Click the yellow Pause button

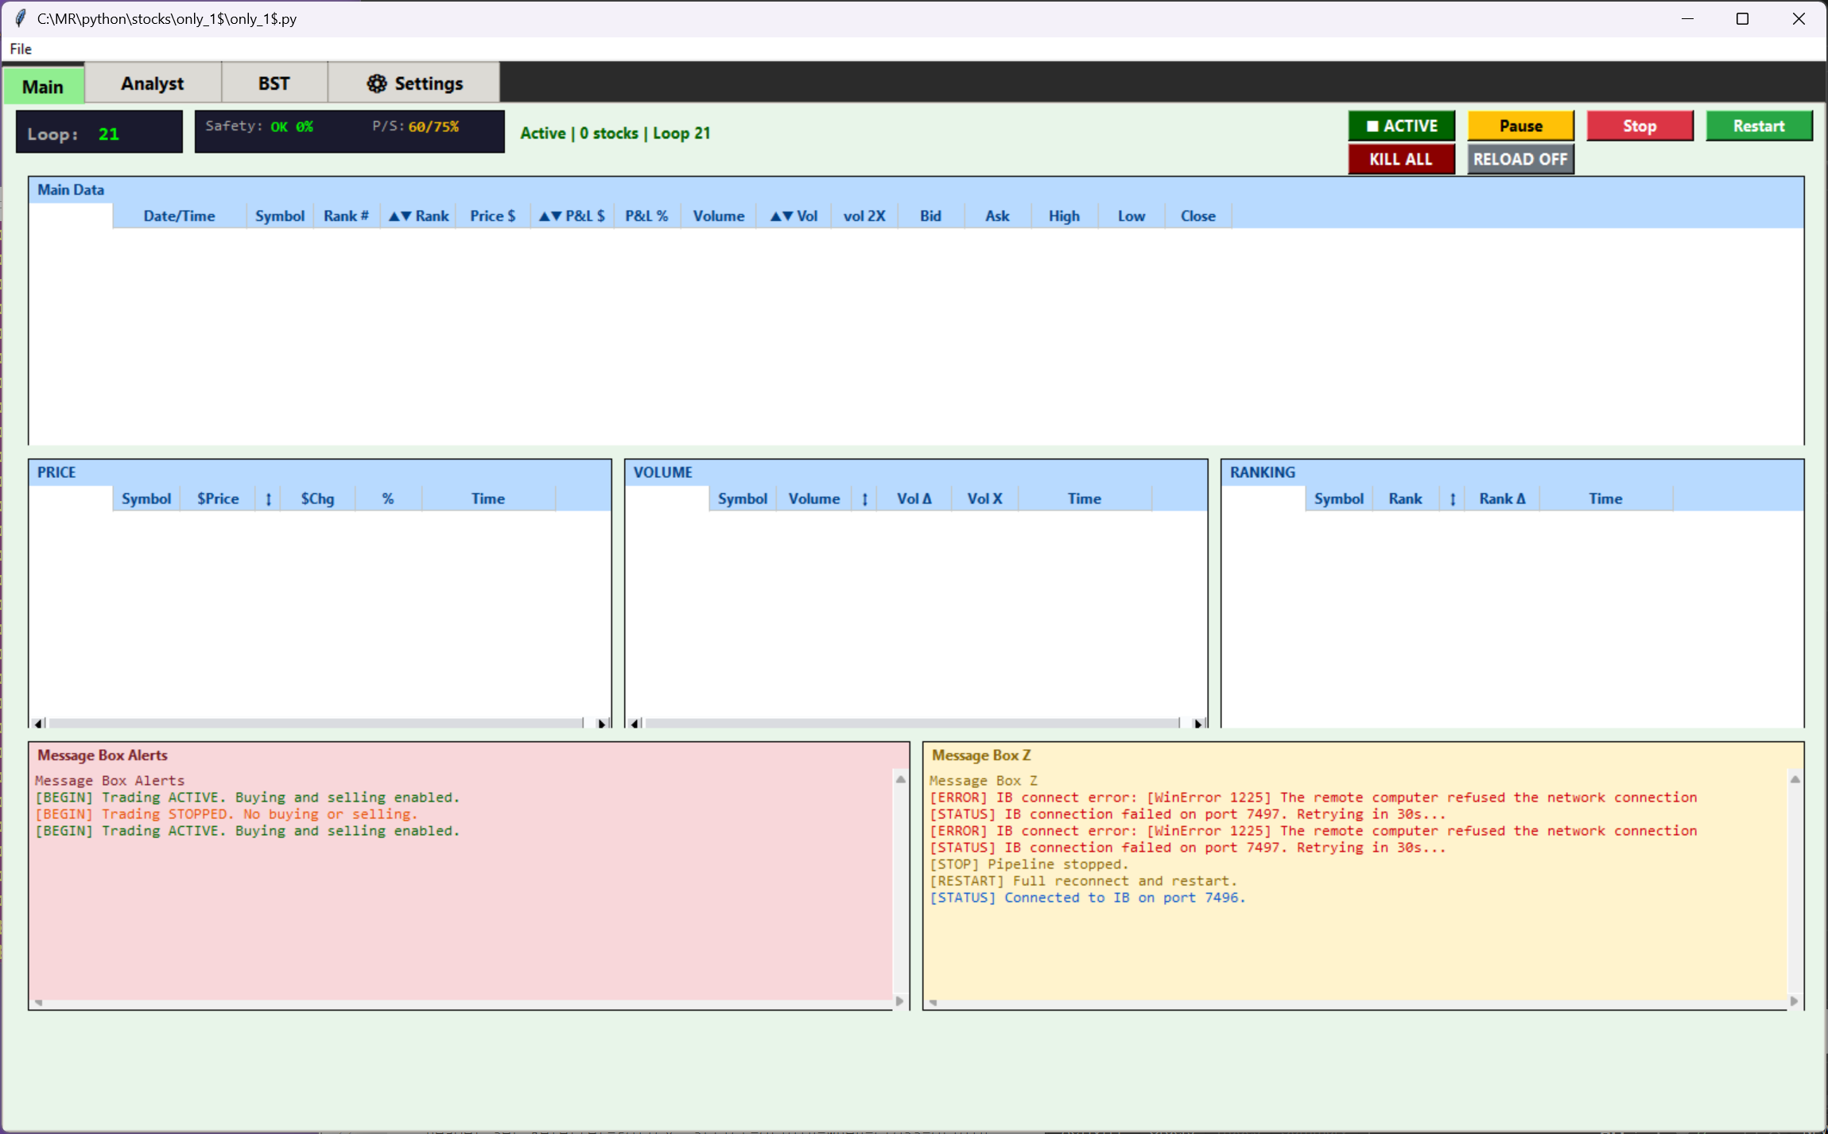(1520, 126)
